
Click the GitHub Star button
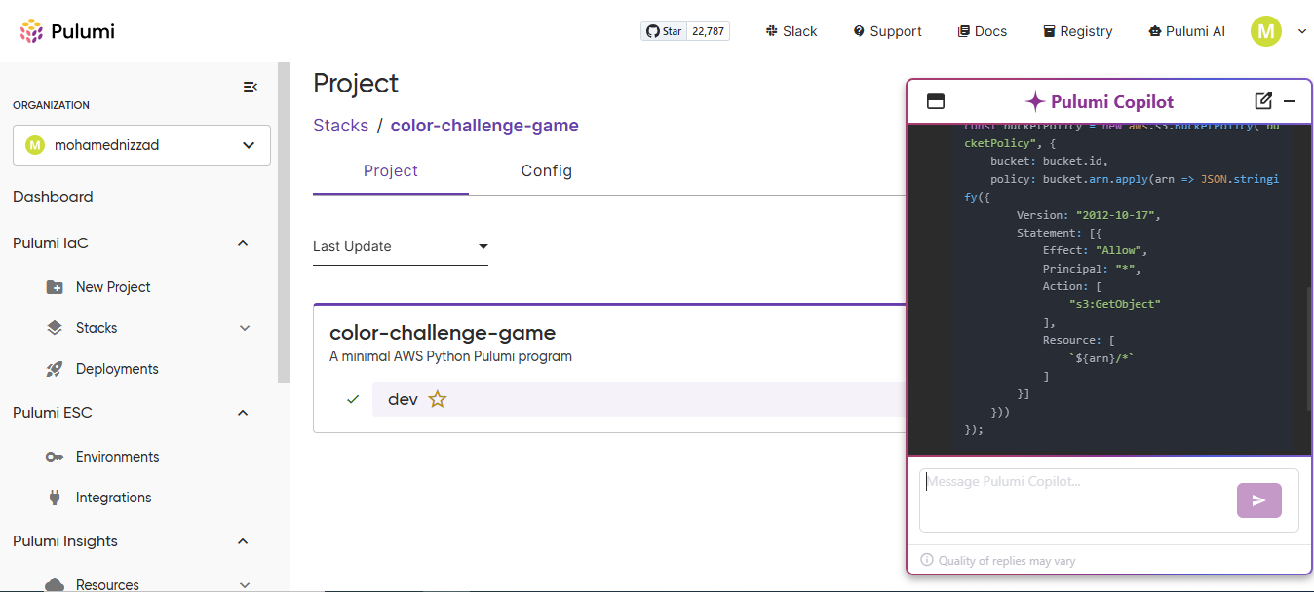[664, 31]
